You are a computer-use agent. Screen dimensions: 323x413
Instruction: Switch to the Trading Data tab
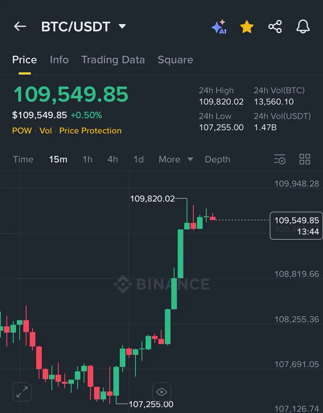tap(113, 60)
